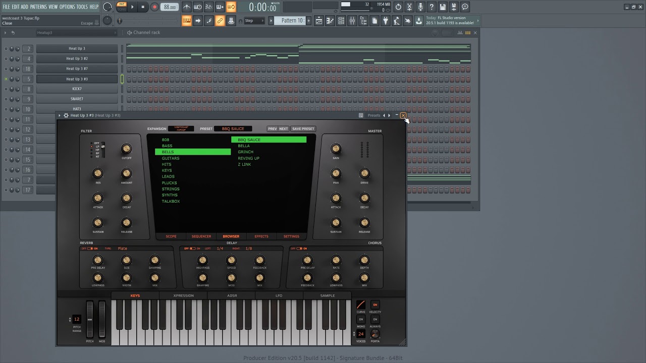Image resolution: width=646 pixels, height=363 pixels.
Task: Toggle typing keyboard to piano icon
Action: [187, 21]
